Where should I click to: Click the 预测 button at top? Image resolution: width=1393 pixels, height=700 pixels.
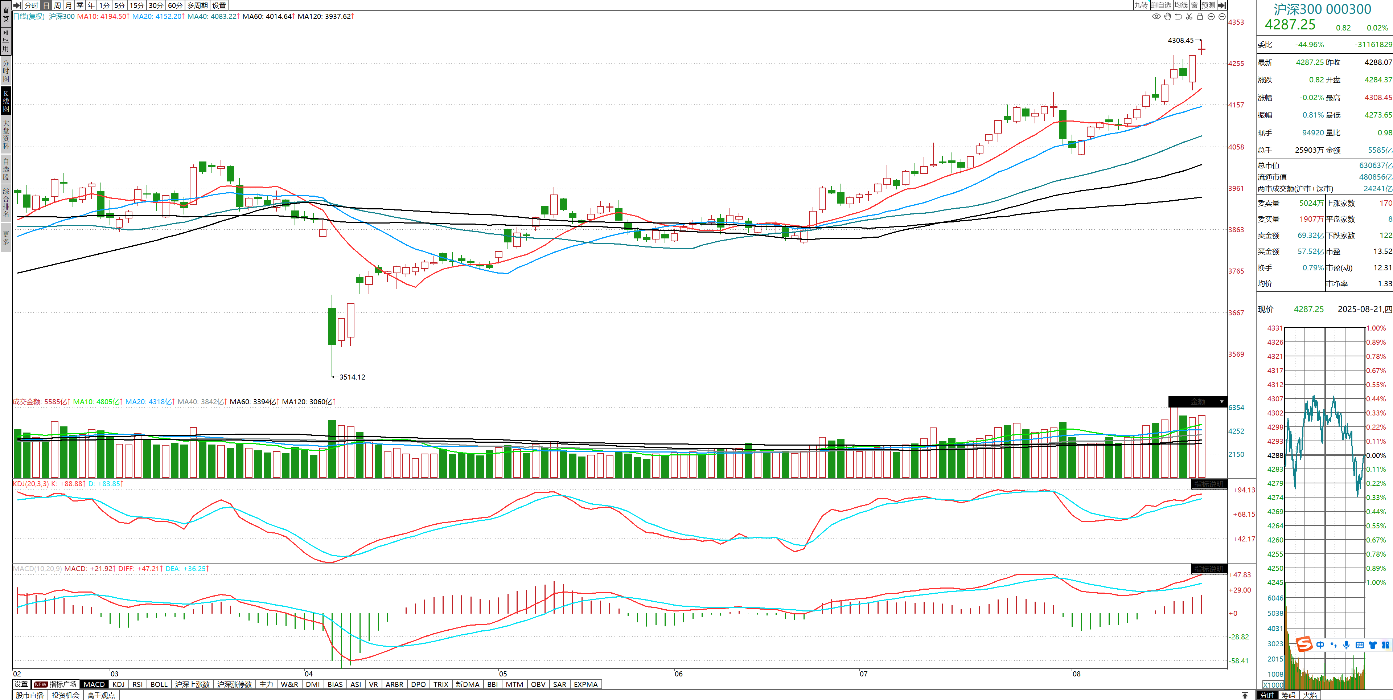pos(1208,5)
